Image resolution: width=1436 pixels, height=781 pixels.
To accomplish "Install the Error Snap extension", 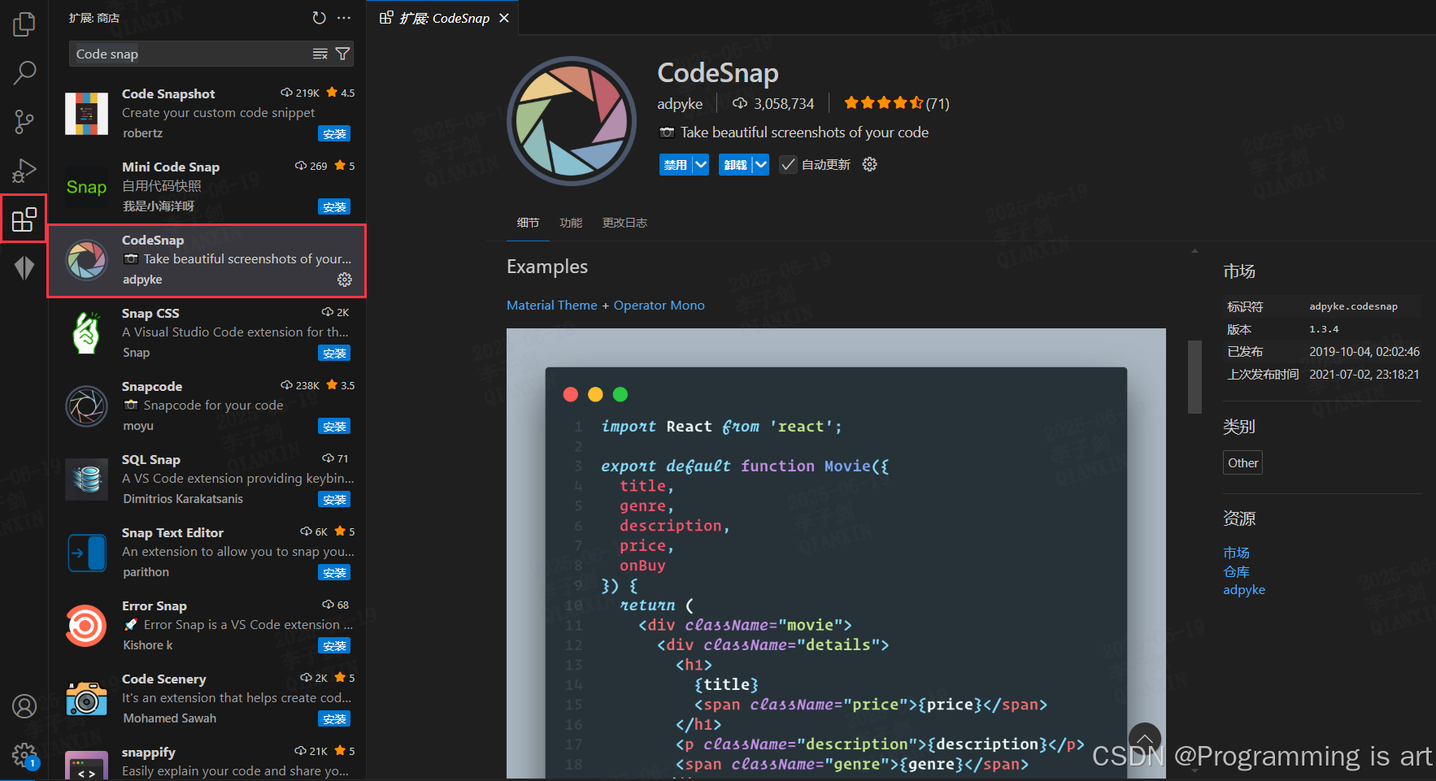I will (334, 646).
